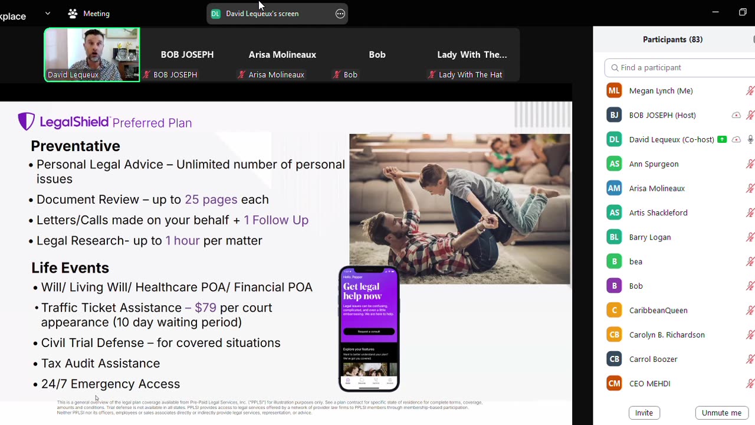Click BOB JOSEPH's cloud recording icon

pos(736,115)
